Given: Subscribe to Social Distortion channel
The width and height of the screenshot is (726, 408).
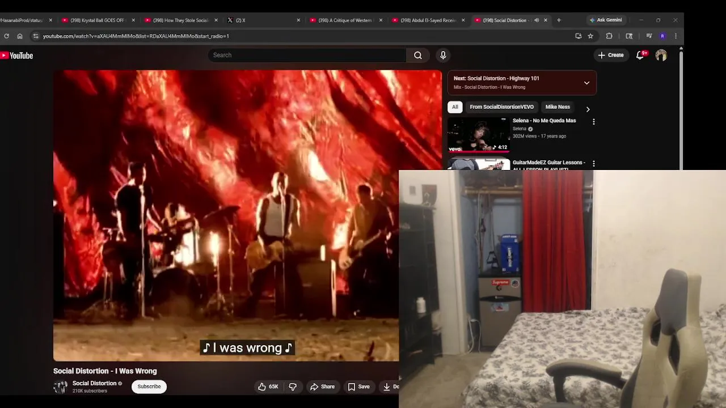Looking at the screenshot, I should pyautogui.click(x=149, y=386).
